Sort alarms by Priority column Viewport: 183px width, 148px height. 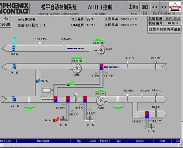104,141
